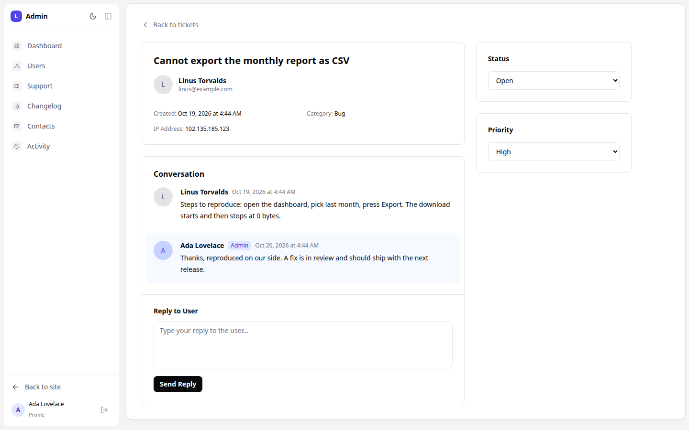
Task: Collapse the sidebar using the panel icon
Action: click(x=108, y=16)
